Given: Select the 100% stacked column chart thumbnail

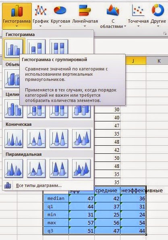Looking at the screenshot, I should (x=59, y=47).
